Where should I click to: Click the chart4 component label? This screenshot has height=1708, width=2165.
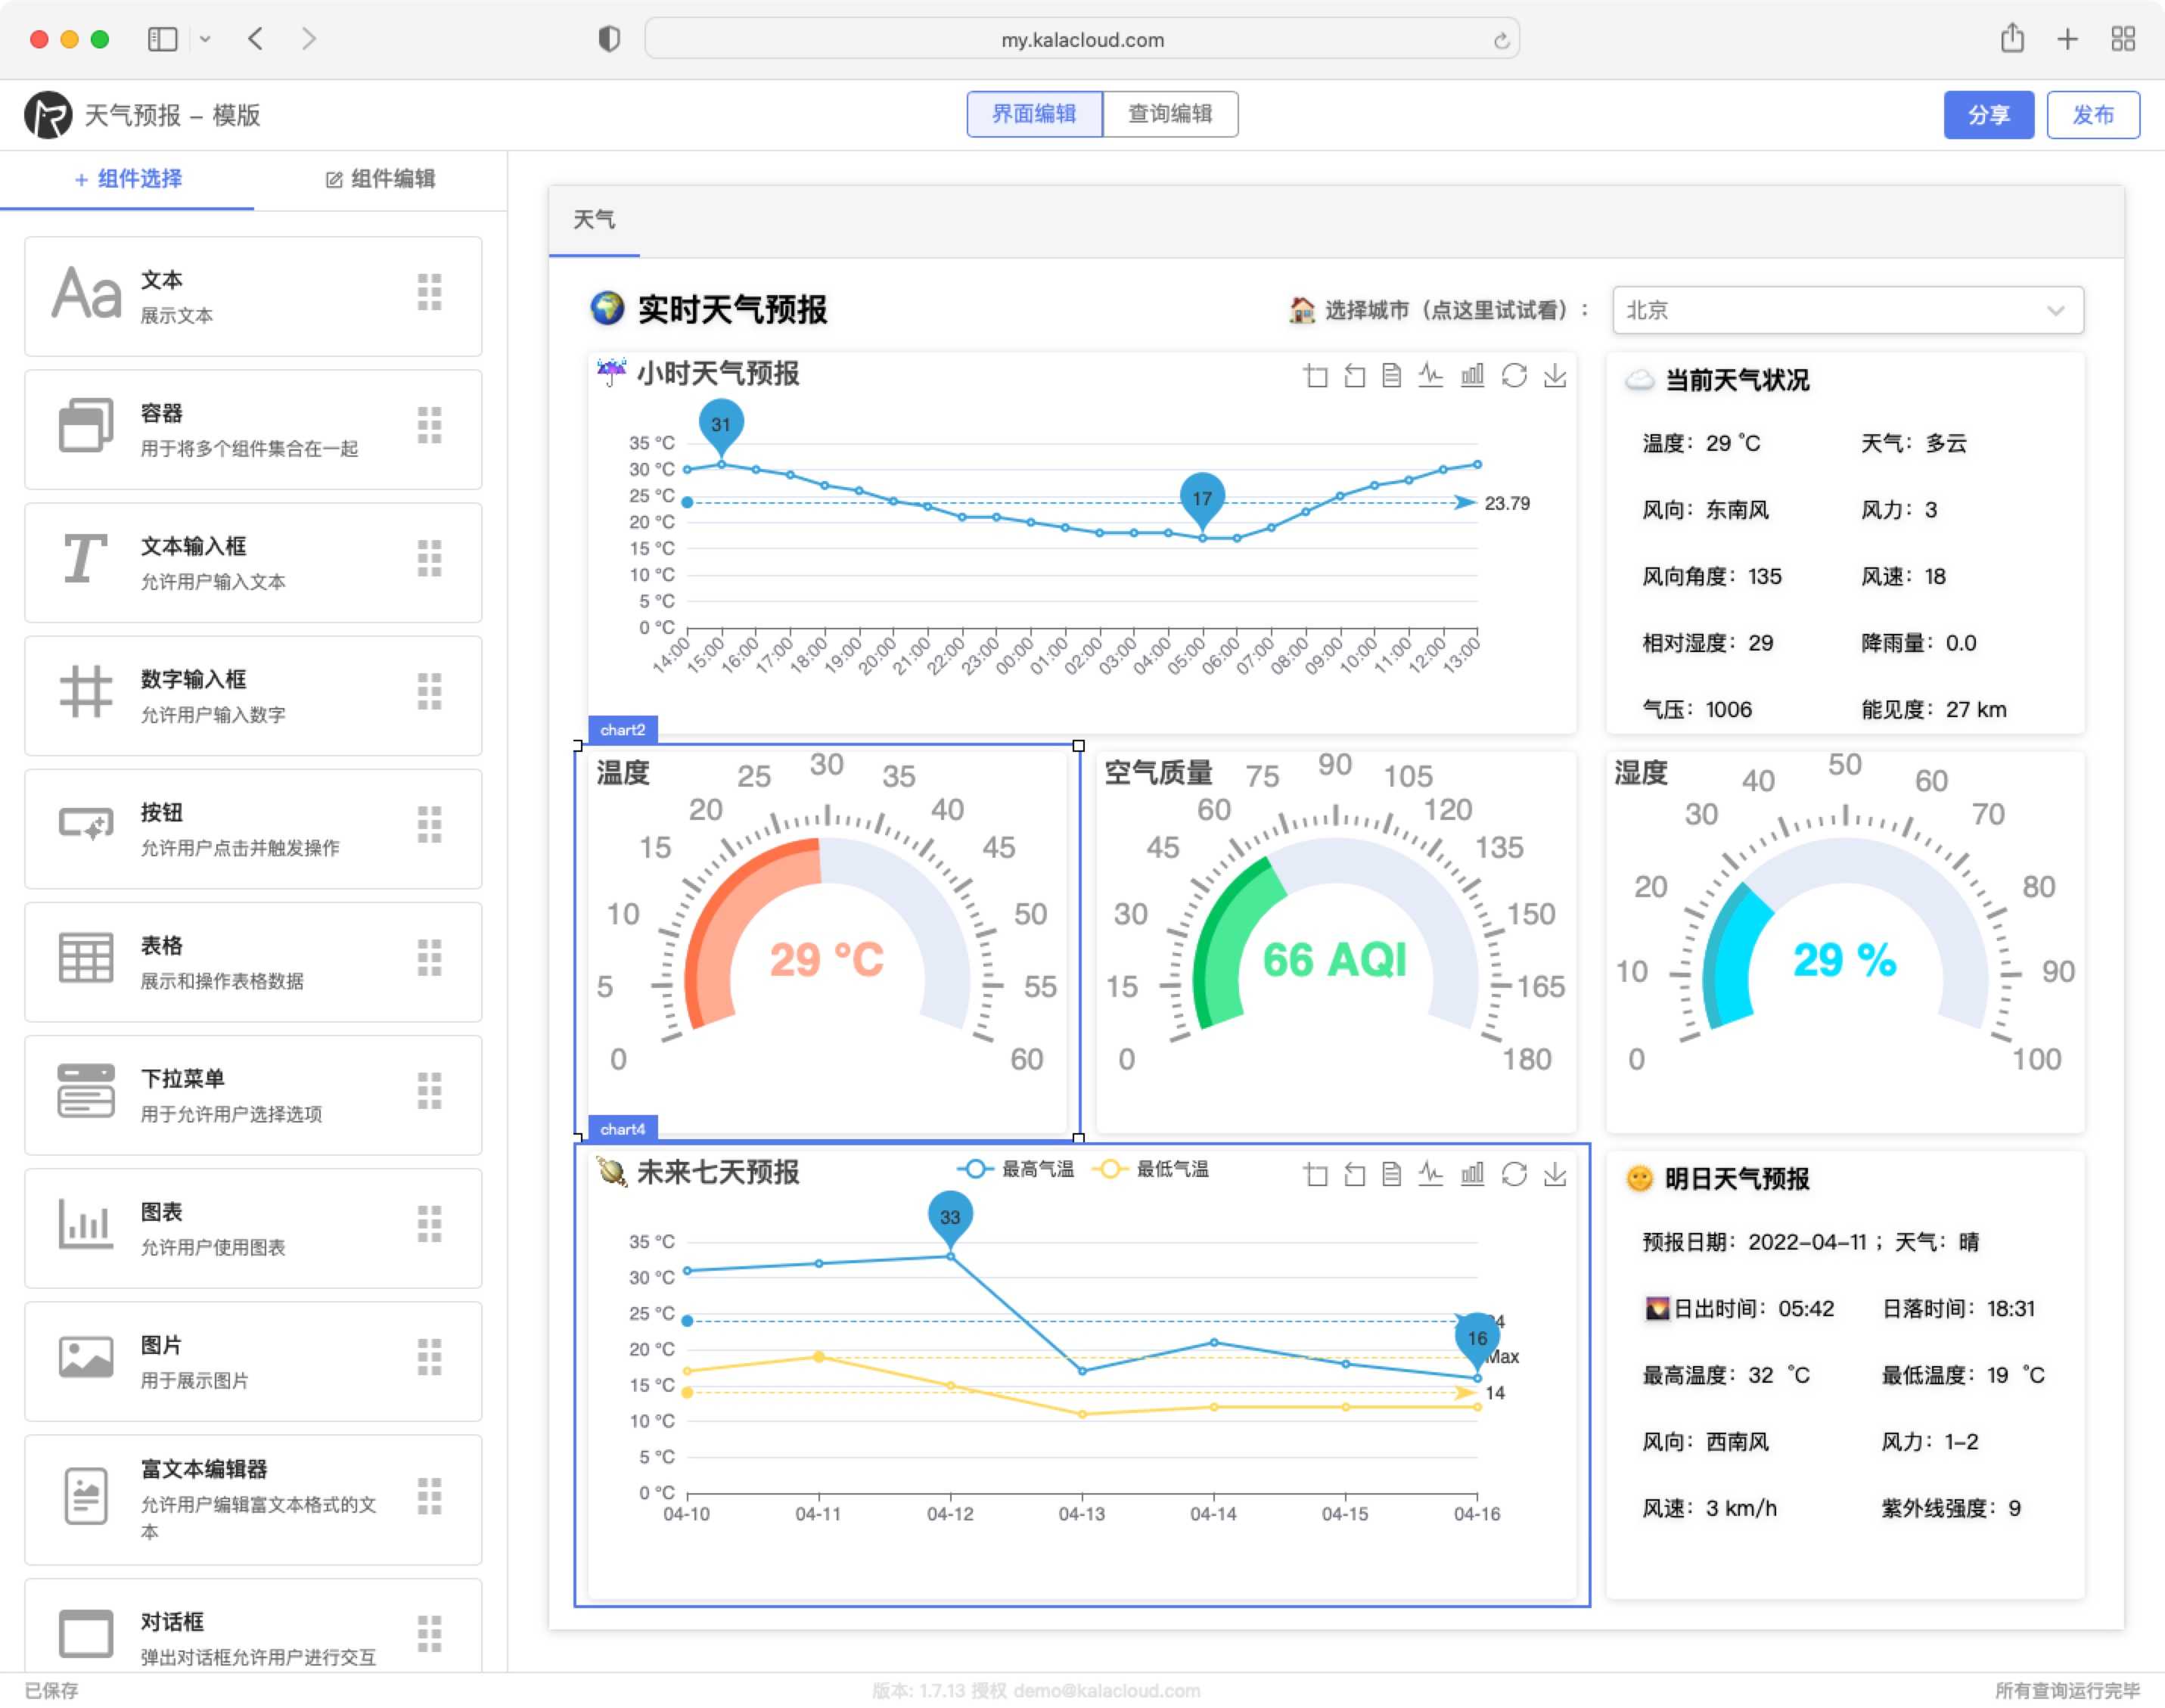point(623,1129)
